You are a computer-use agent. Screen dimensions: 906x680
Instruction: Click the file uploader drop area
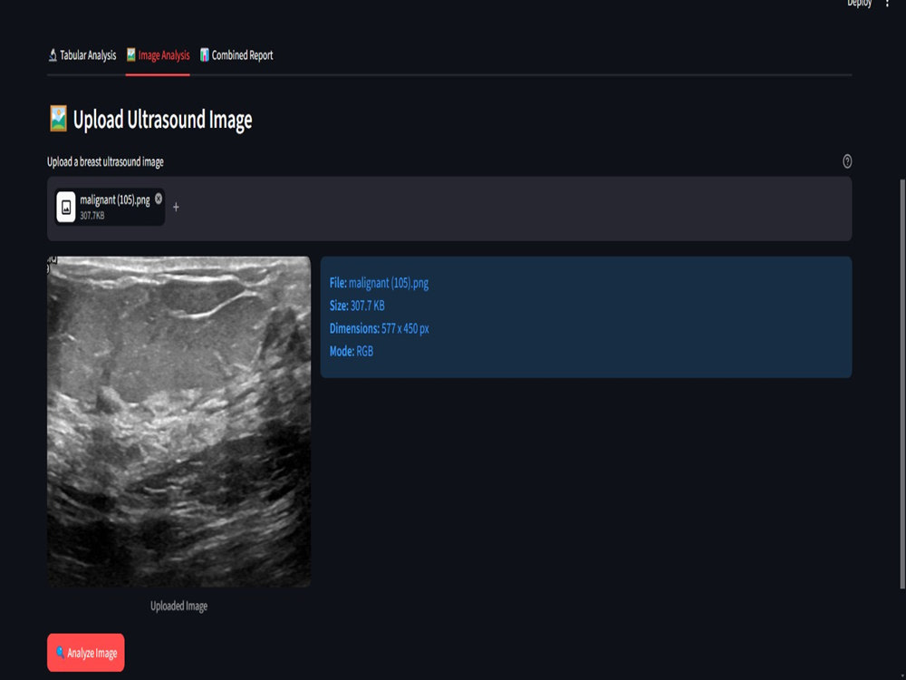[x=449, y=209]
